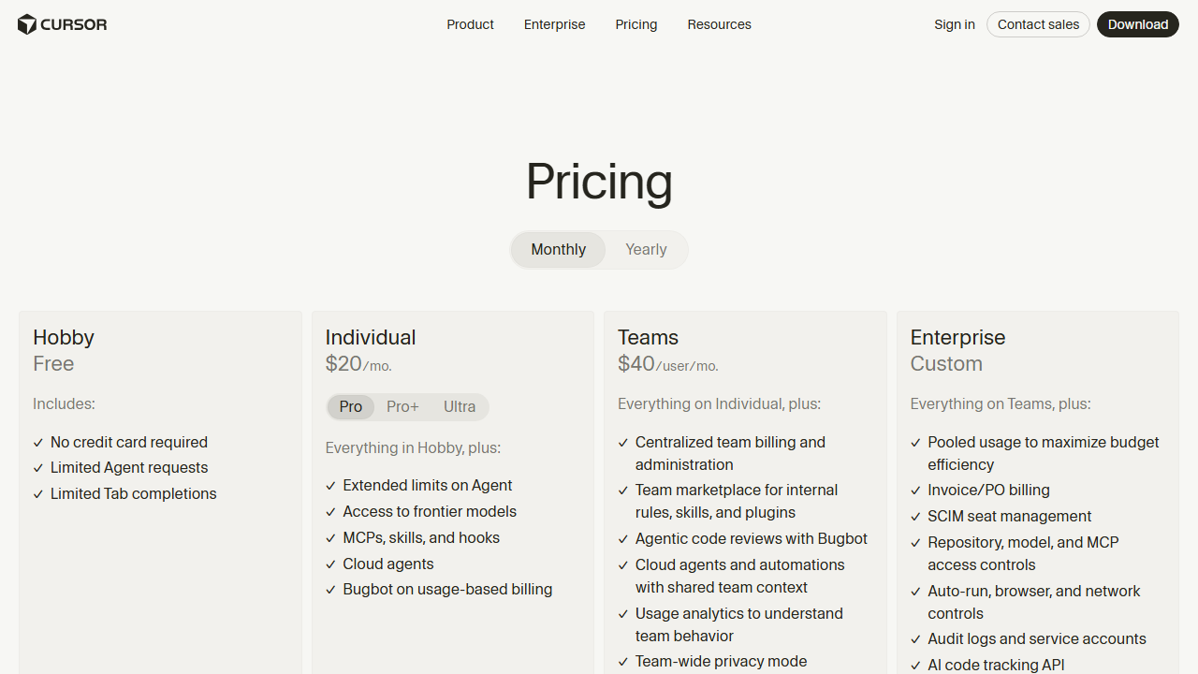The image size is (1198, 674).
Task: Click the checkmark beside Bugbot on usage-based billing
Action: coord(330,590)
